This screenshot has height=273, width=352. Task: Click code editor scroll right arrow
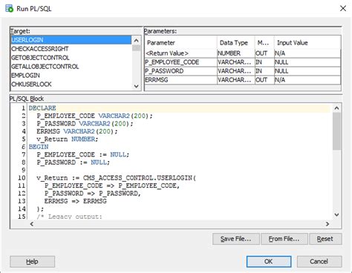327,224
